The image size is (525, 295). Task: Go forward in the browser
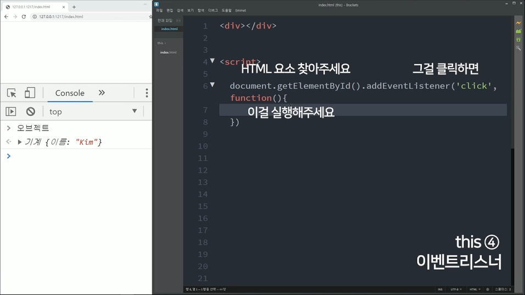15,16
